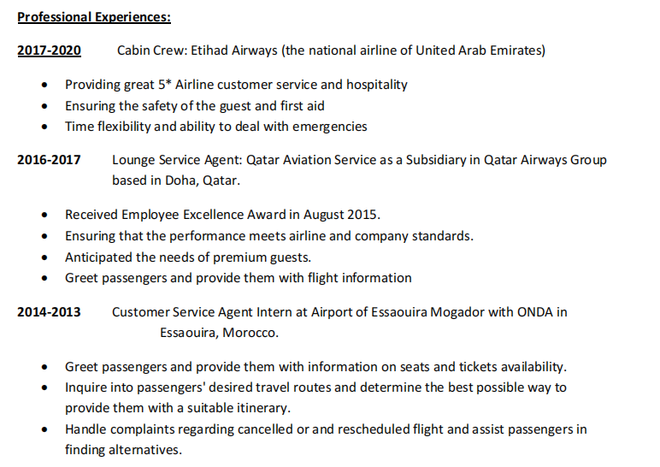
Task: Click the "Anticipated the needs of premium guests" line
Action: coord(187,257)
